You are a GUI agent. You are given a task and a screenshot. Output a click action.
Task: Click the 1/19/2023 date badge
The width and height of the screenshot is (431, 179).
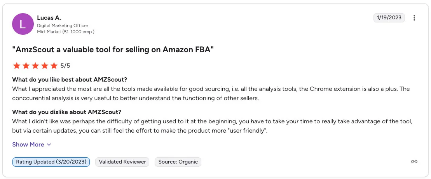coord(389,18)
